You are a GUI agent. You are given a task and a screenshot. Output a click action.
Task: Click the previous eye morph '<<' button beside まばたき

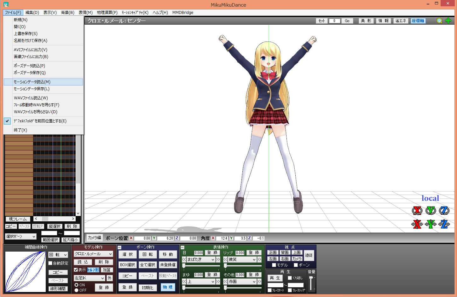pos(184,259)
